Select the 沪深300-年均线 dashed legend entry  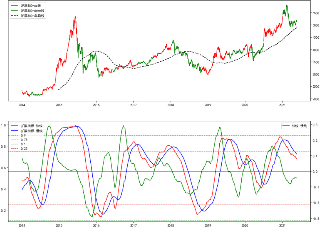[33, 16]
